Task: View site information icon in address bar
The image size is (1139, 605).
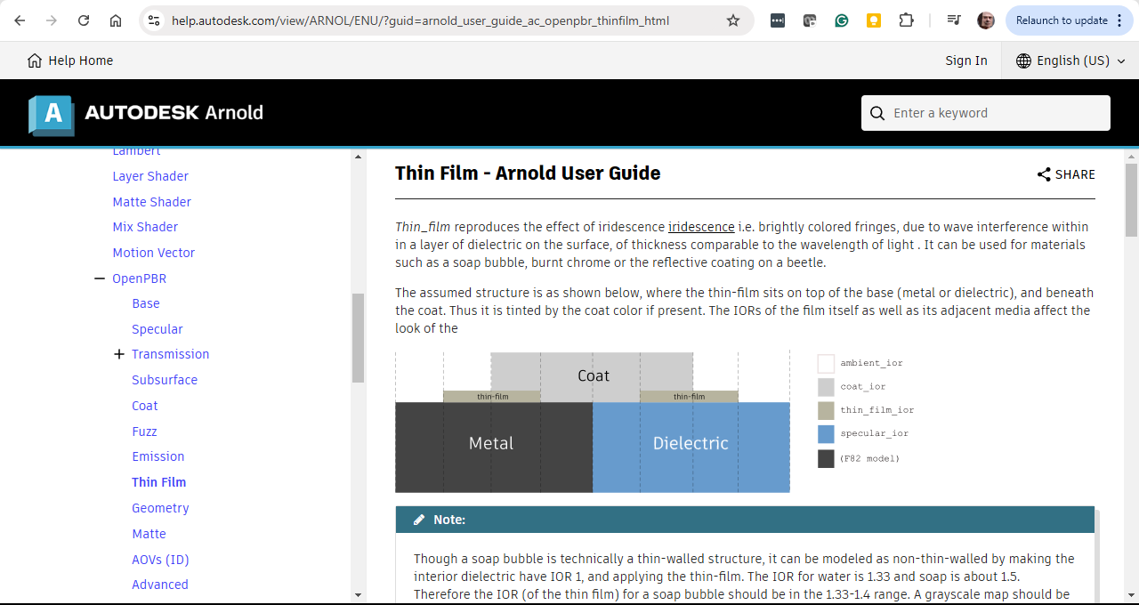Action: pyautogui.click(x=154, y=20)
